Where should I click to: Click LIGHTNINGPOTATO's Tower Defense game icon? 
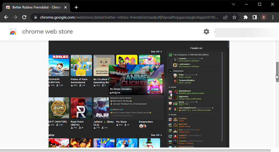click(170, 109)
